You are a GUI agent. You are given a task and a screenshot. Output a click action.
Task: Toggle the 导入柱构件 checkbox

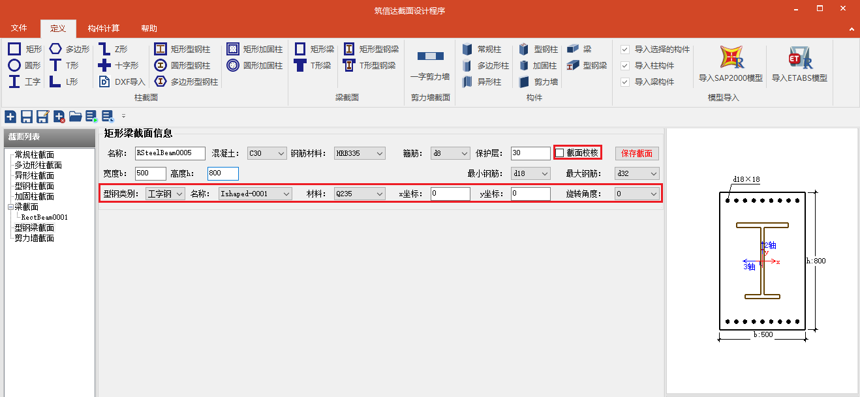[x=625, y=66]
